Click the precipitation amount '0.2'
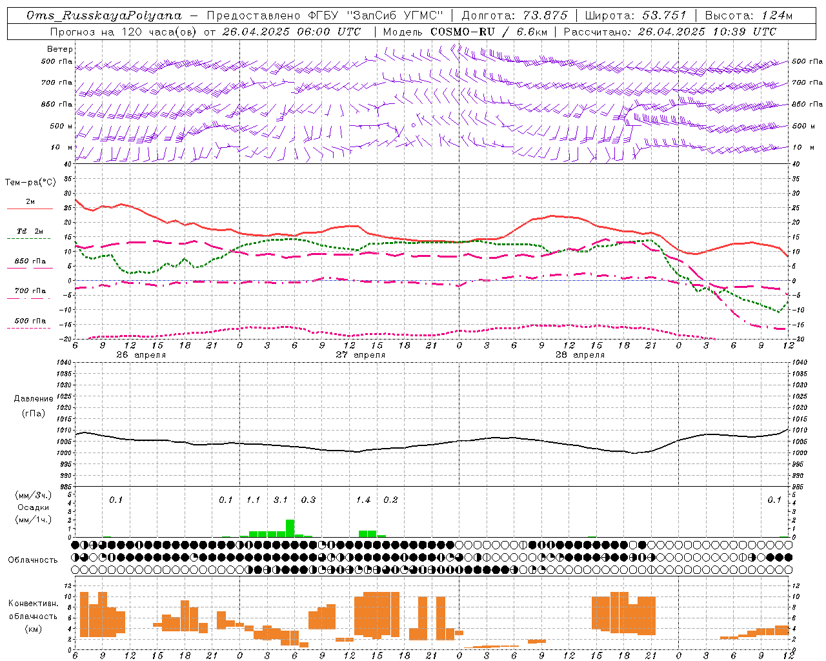This screenshot has height=661, width=826. [390, 500]
